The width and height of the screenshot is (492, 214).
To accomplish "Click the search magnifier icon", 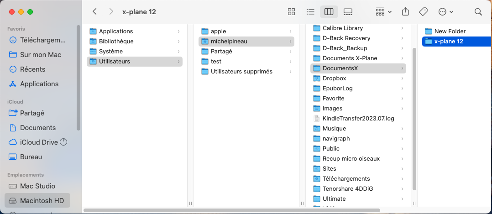I will 478,12.
